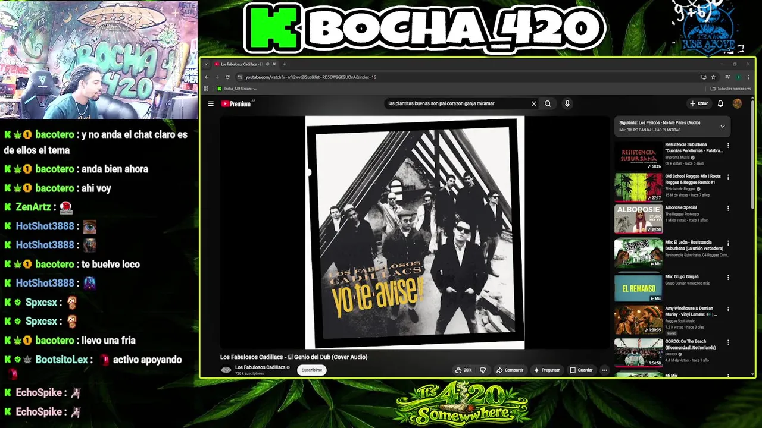The width and height of the screenshot is (762, 428).
Task: Open Amy Winehouse & Damian Marley thumbnail
Action: point(638,320)
